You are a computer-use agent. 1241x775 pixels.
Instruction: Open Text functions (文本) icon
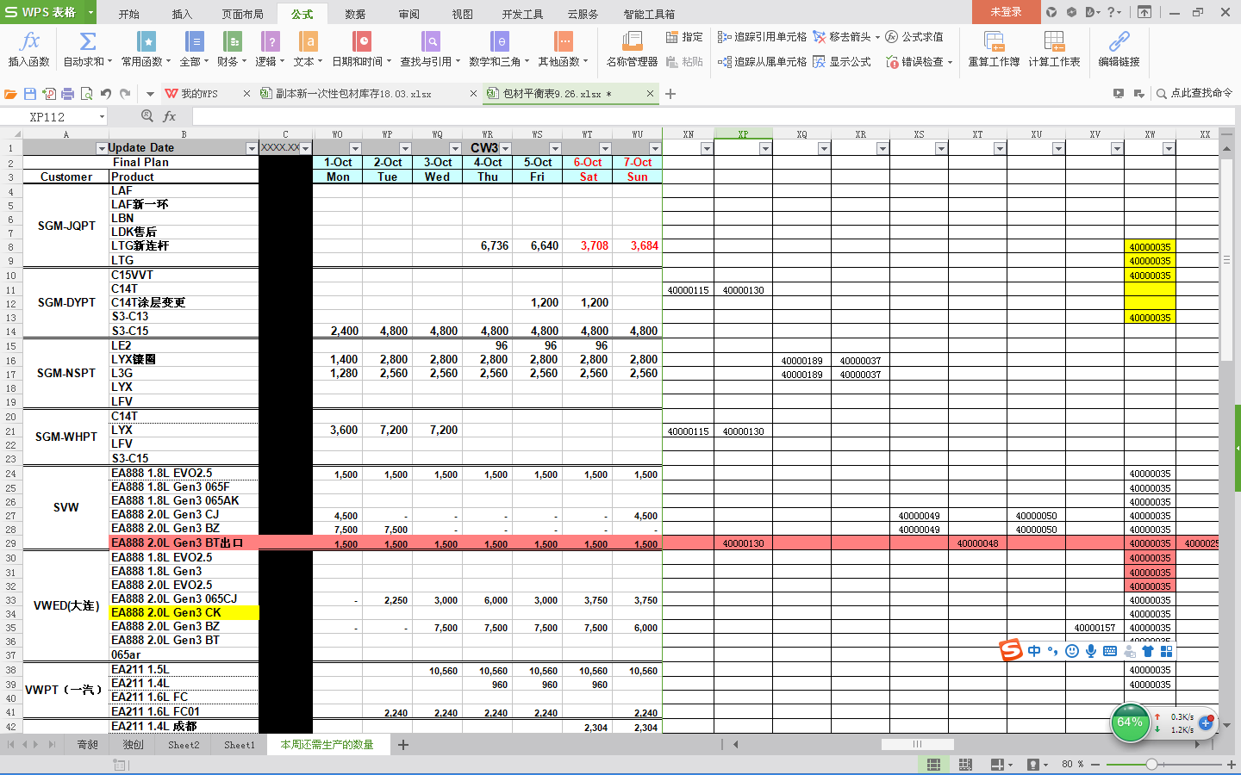[x=308, y=41]
